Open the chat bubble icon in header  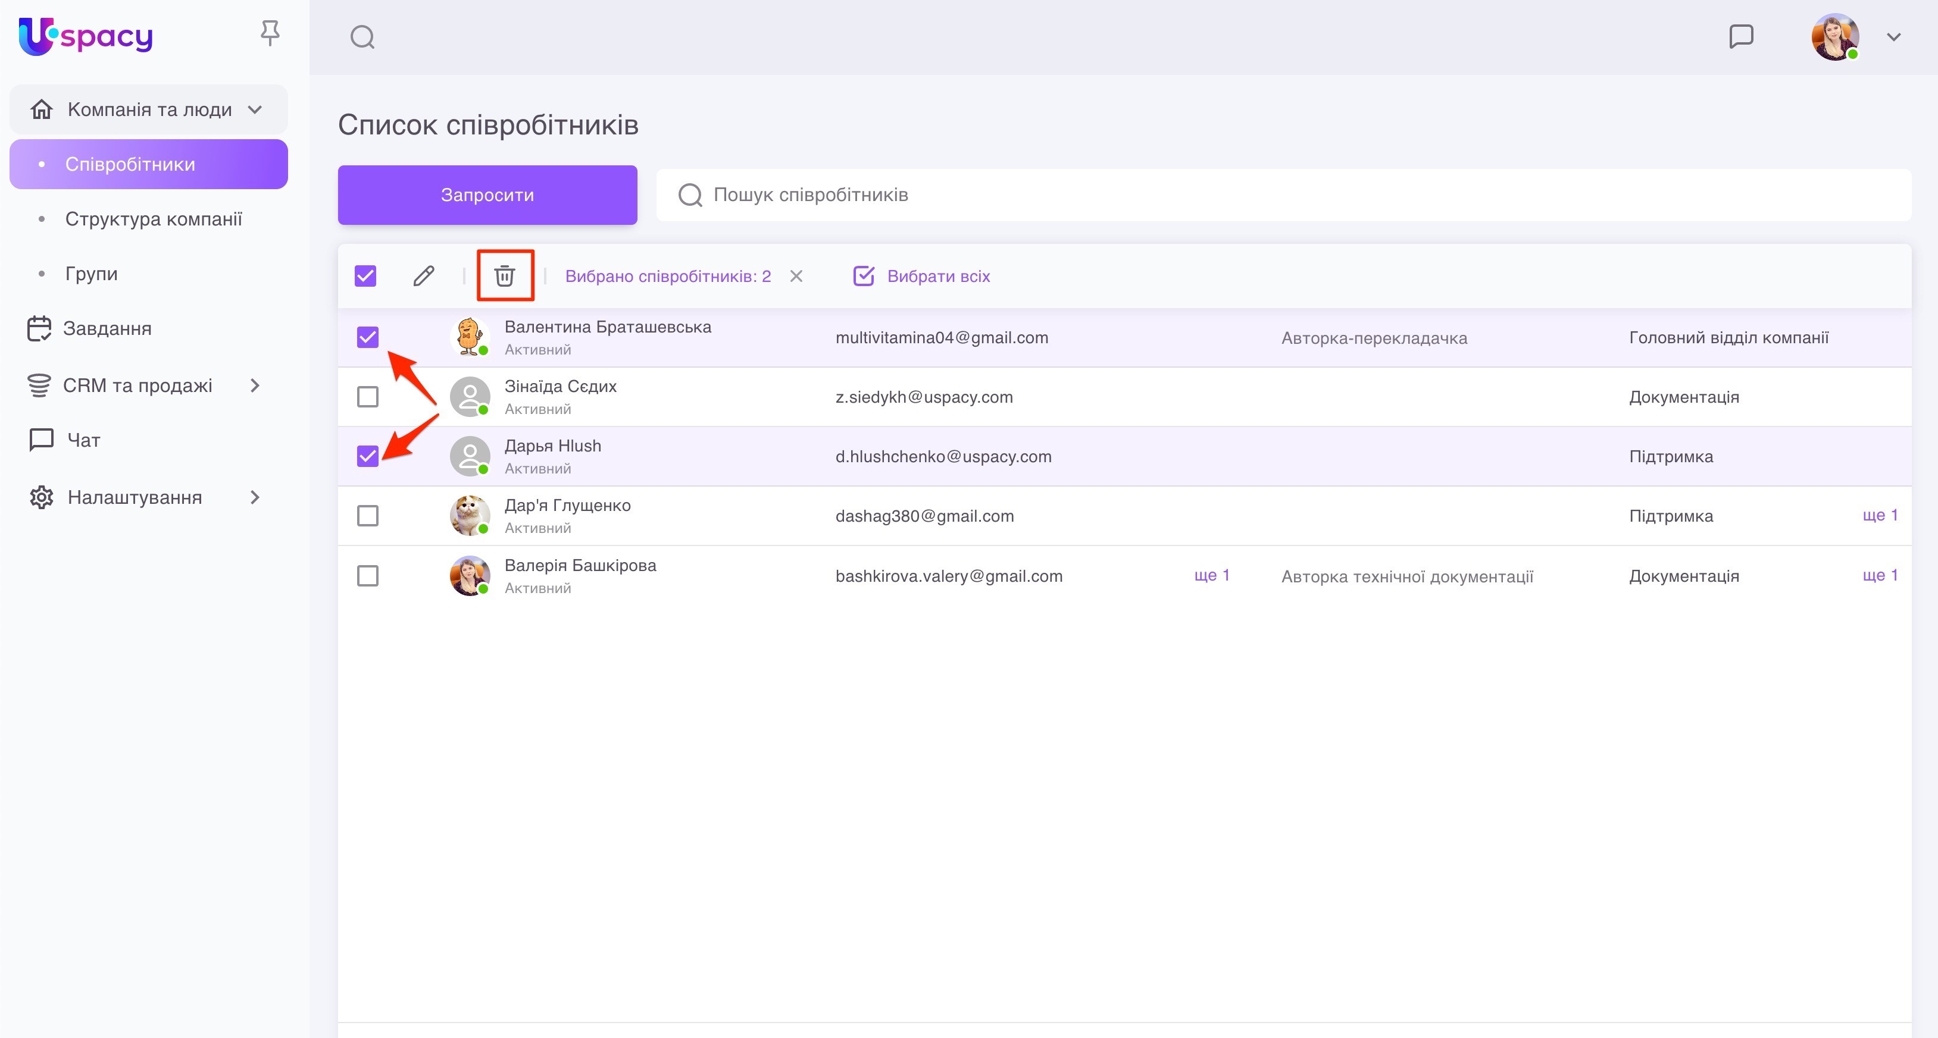(1741, 36)
